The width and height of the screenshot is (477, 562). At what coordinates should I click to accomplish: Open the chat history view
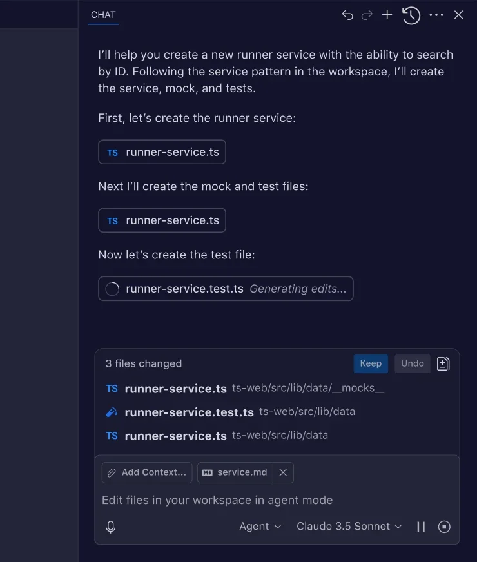(411, 15)
